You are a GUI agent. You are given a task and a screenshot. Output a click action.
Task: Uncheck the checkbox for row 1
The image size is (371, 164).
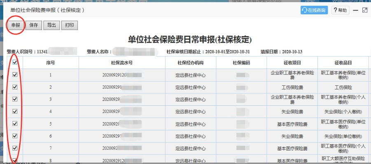(x=15, y=75)
